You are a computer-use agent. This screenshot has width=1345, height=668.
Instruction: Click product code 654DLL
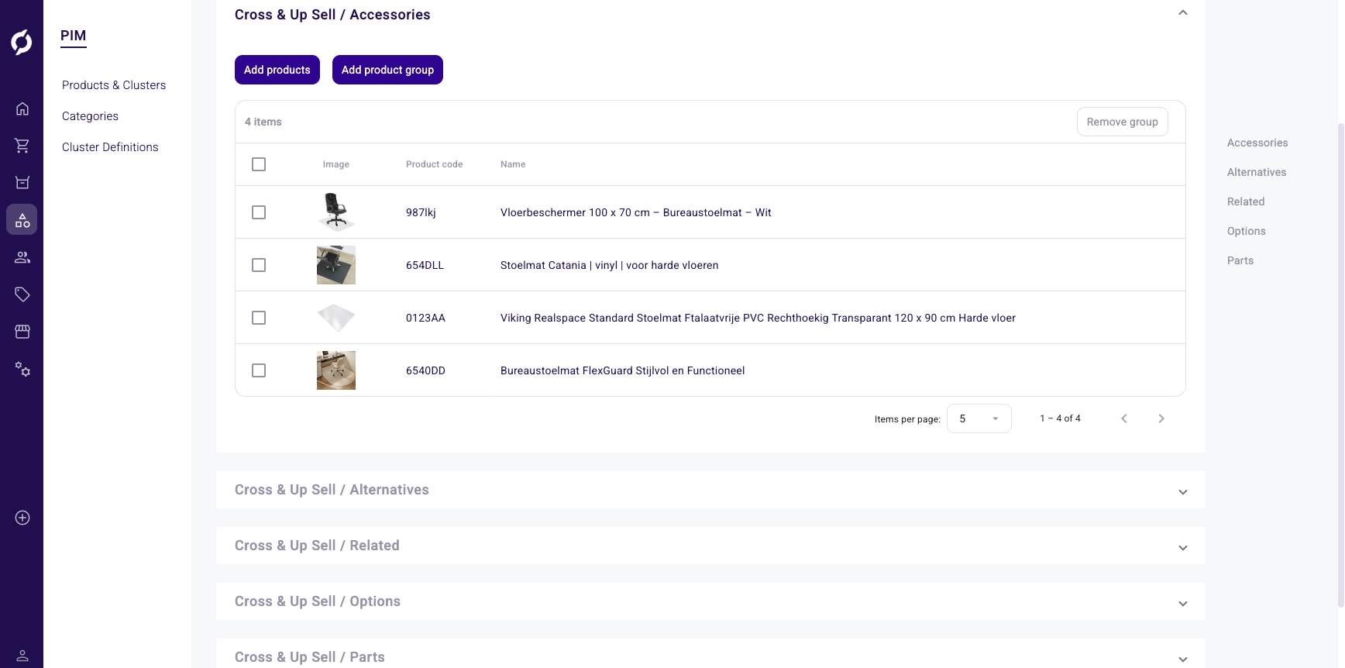click(x=425, y=265)
